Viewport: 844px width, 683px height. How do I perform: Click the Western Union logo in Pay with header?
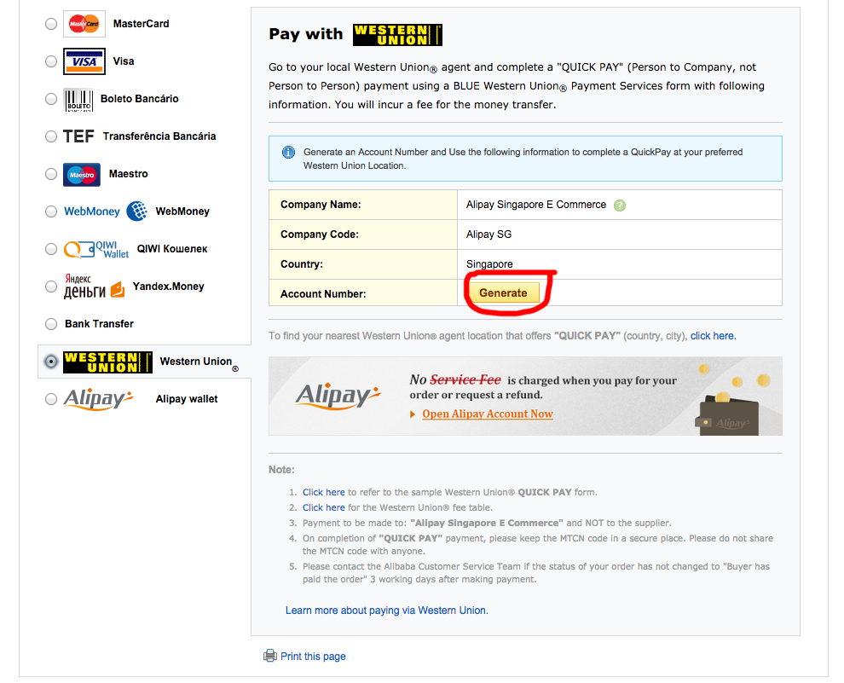397,35
